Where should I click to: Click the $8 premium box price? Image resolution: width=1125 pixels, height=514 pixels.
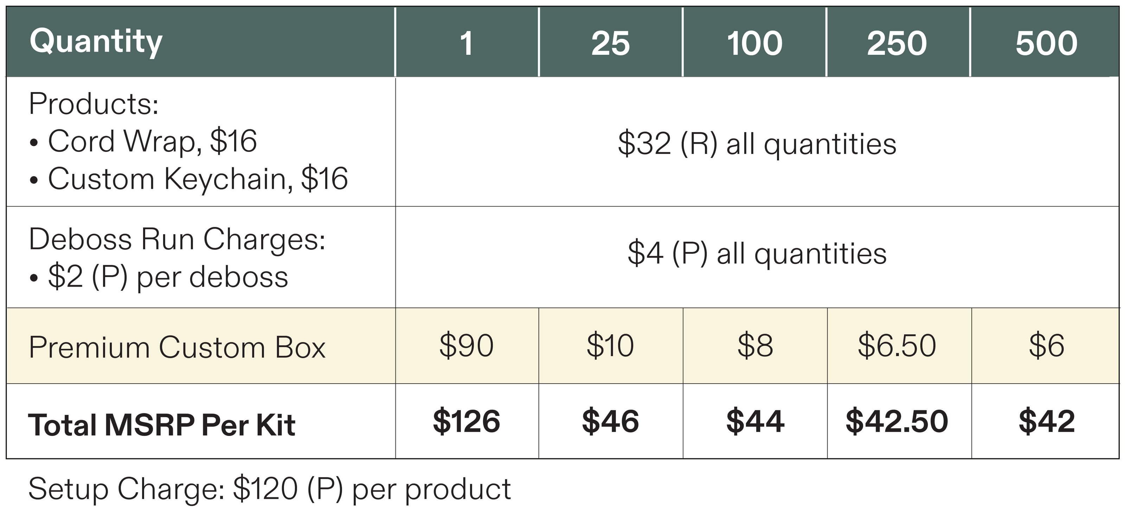tap(755, 346)
